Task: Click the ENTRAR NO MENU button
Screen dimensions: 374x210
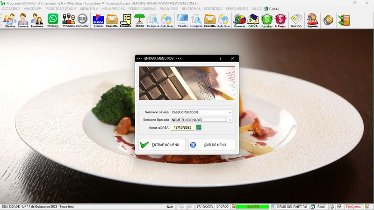Action: [162, 145]
